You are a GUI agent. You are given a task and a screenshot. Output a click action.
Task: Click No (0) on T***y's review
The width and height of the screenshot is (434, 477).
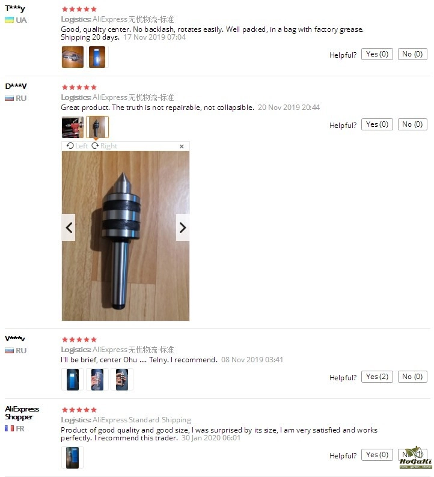pos(412,54)
